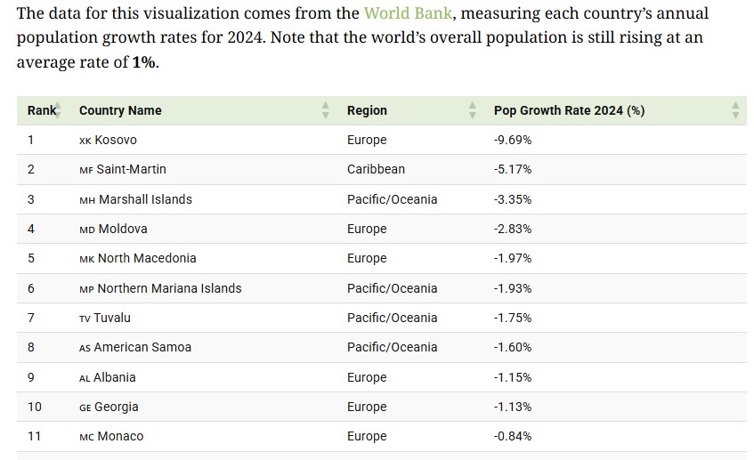754x460 pixels.
Task: Click the American Samoa entry
Action: pos(142,347)
